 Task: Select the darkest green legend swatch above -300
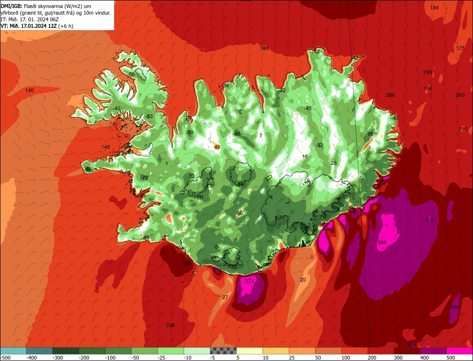(x=65, y=351)
